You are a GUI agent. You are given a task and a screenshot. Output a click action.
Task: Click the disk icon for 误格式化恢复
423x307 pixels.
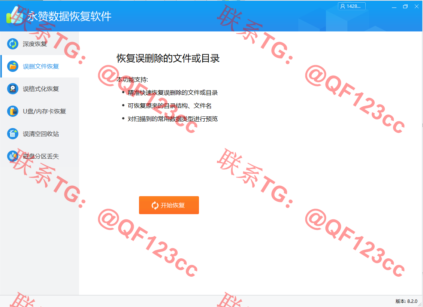click(13, 89)
